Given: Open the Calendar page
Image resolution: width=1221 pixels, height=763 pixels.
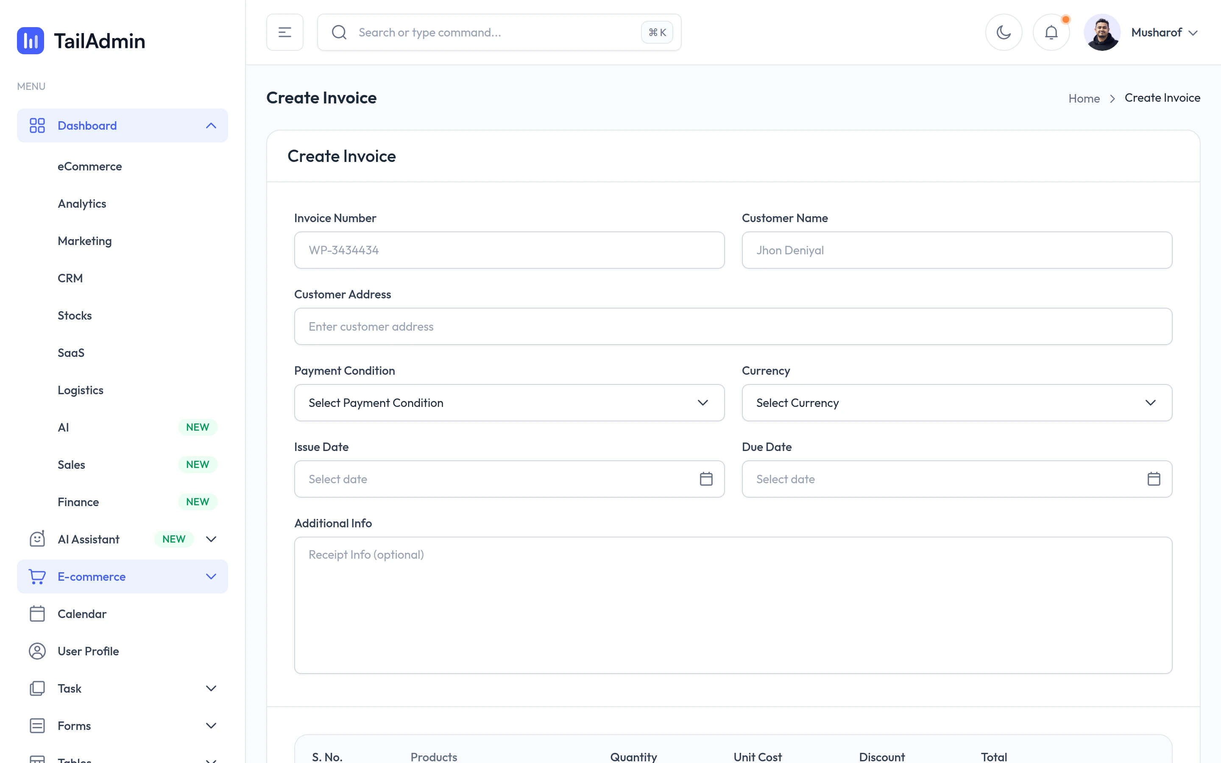Looking at the screenshot, I should pyautogui.click(x=82, y=614).
